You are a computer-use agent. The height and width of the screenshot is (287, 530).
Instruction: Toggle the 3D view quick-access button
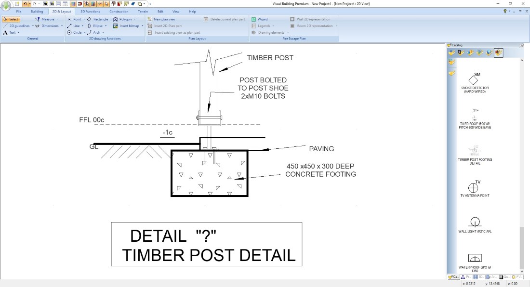click(52, 4)
